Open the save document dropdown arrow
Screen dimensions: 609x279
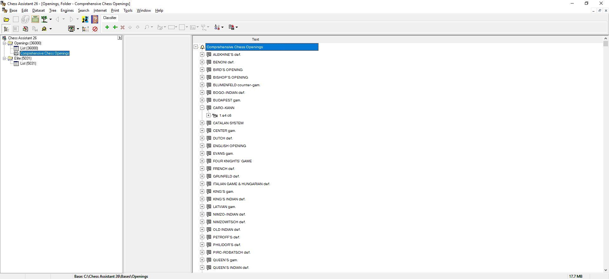(237, 27)
